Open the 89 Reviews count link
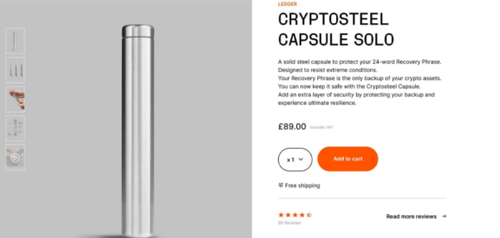This screenshot has height=238, width=500. coord(289,223)
